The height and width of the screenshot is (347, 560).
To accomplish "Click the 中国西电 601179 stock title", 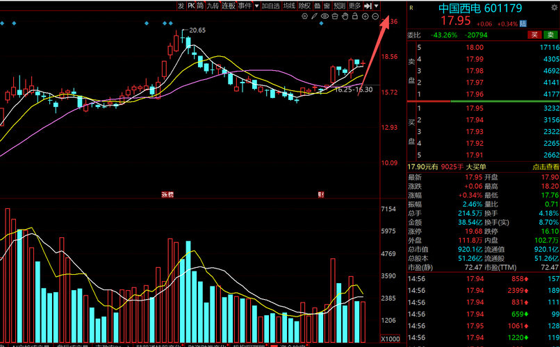I will coord(480,8).
